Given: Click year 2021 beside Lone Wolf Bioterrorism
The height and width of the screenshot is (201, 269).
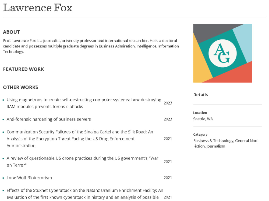Looking at the screenshot, I should (168, 178).
